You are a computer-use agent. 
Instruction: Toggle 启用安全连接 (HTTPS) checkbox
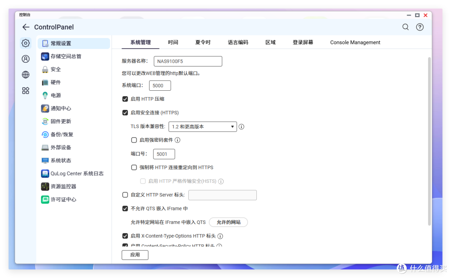click(125, 112)
